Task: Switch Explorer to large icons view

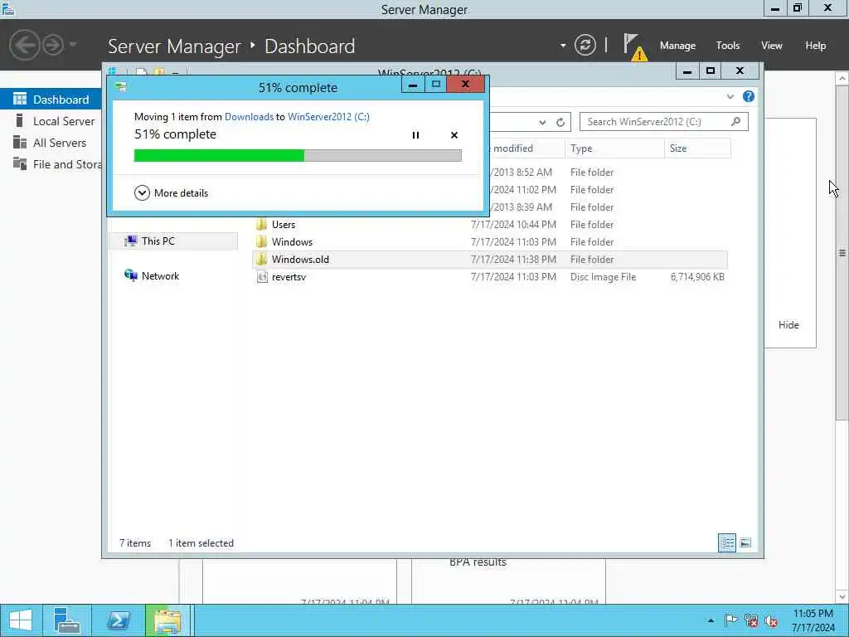Action: 745,542
